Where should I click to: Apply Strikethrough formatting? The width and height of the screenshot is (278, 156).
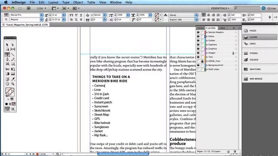click(x=81, y=19)
